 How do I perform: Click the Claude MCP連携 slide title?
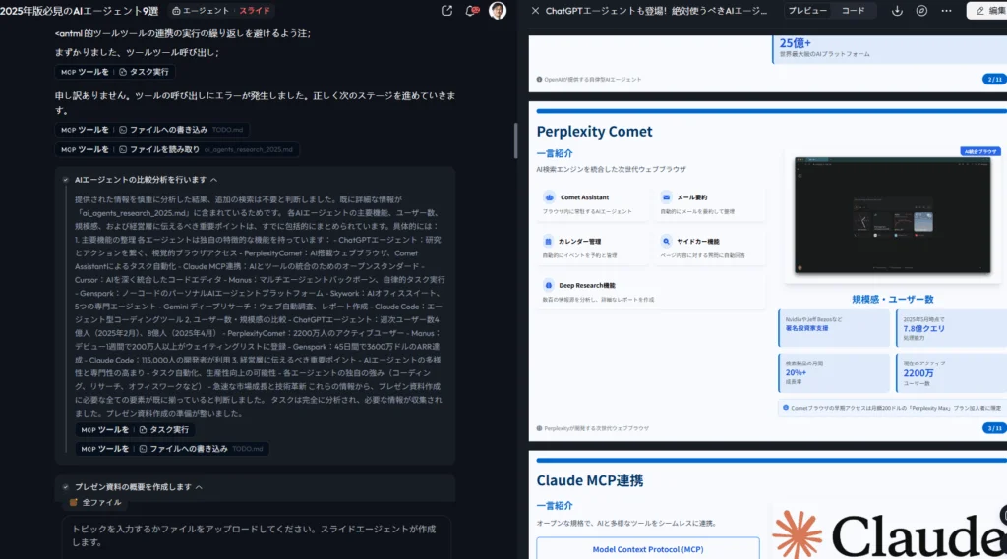[590, 480]
